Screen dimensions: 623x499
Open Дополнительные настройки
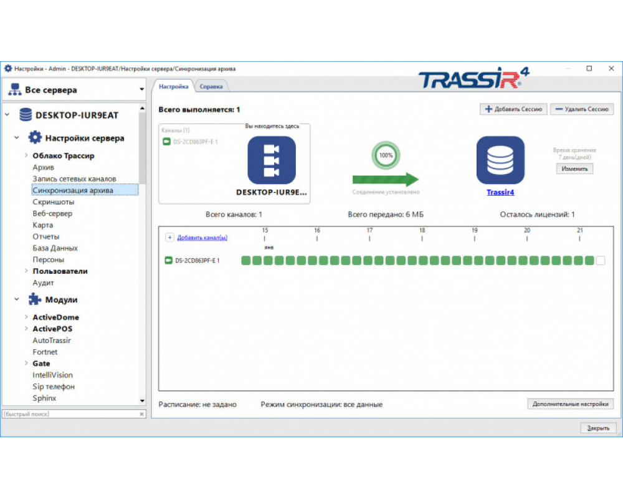click(570, 404)
